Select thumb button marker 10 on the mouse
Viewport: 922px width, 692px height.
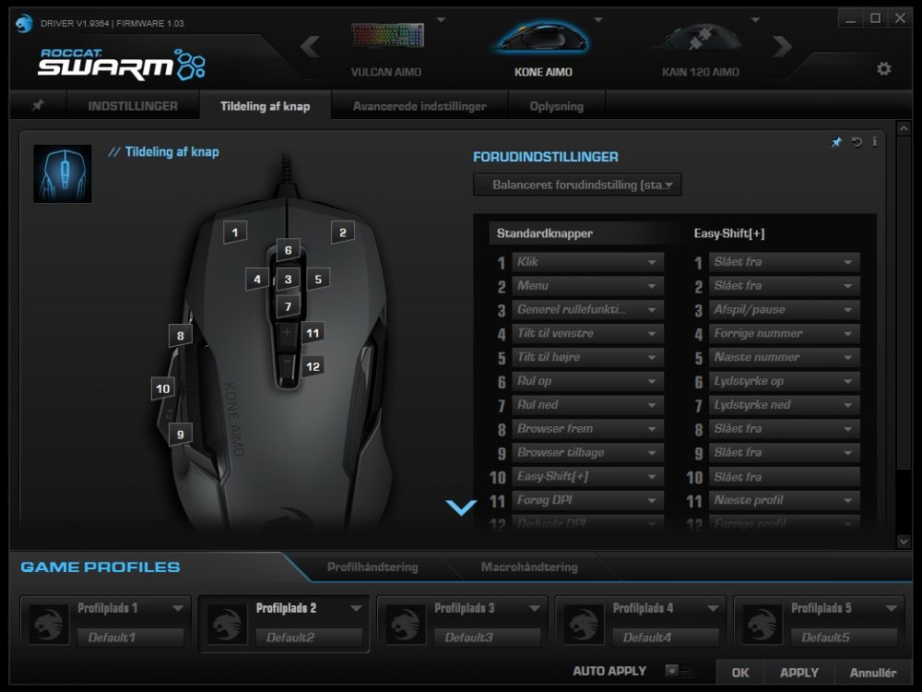pyautogui.click(x=163, y=388)
